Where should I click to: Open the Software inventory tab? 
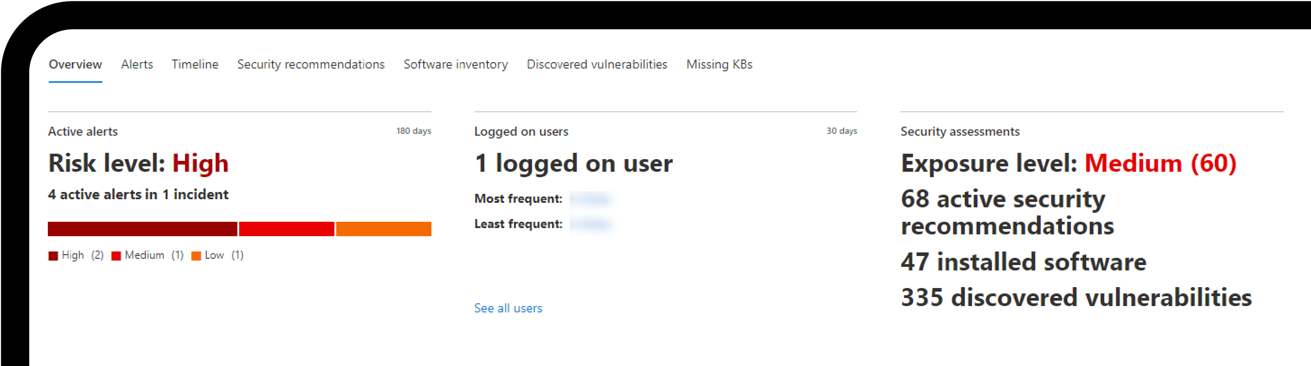(x=455, y=64)
